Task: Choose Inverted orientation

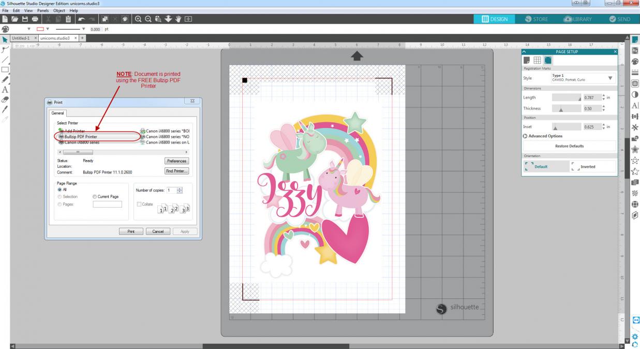Action: 593,166
